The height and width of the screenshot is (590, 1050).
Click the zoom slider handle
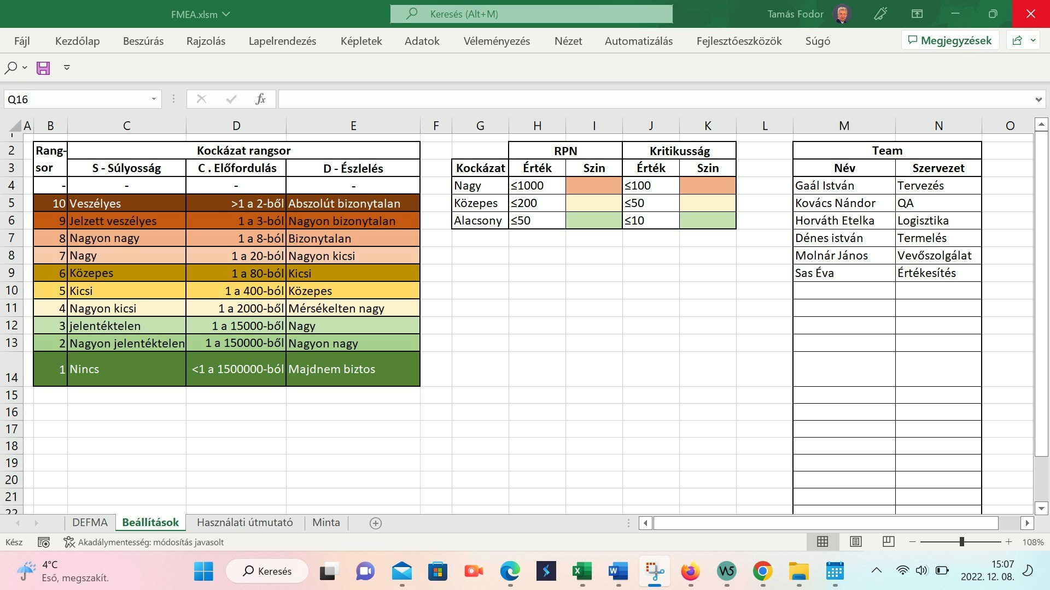pos(961,542)
